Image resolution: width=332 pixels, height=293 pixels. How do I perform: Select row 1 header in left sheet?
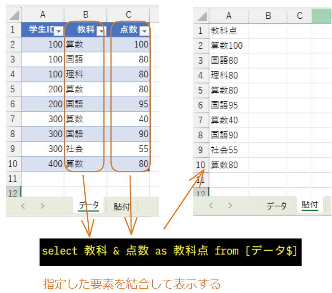click(13, 30)
